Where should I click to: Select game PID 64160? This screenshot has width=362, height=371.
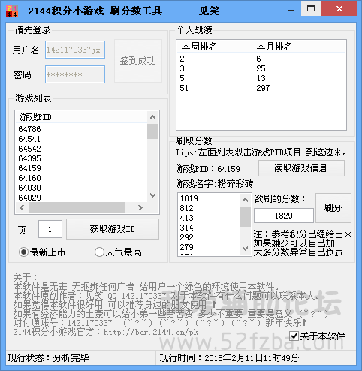(29, 178)
